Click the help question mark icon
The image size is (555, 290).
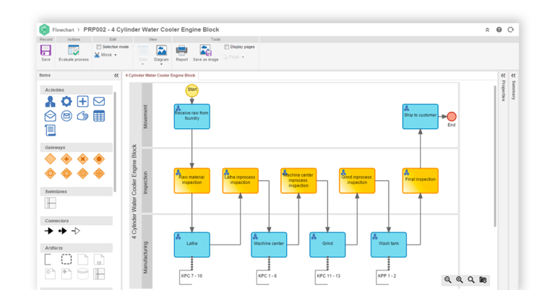click(x=499, y=30)
